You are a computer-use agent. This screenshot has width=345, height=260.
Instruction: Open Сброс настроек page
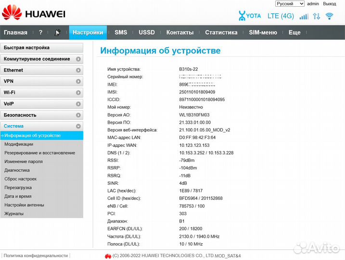click(x=21, y=179)
